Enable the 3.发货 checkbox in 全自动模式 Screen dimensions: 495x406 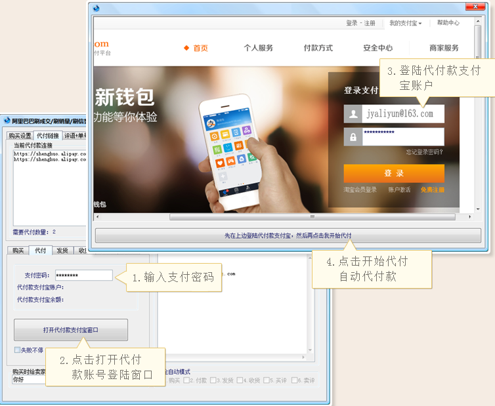(x=213, y=380)
